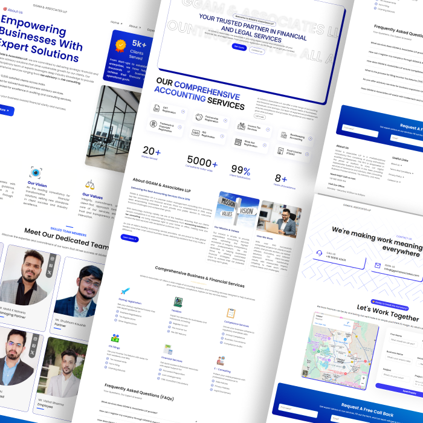Image resolution: width=423 pixels, height=423 pixels.
Task: Open the arrow on the Partnership Registration card
Action: pos(225,121)
